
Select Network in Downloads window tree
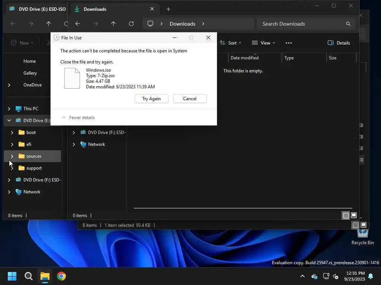93,144
